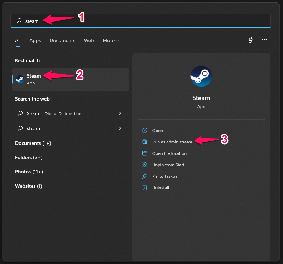Select the All tab
283x264 pixels.
pyautogui.click(x=18, y=40)
